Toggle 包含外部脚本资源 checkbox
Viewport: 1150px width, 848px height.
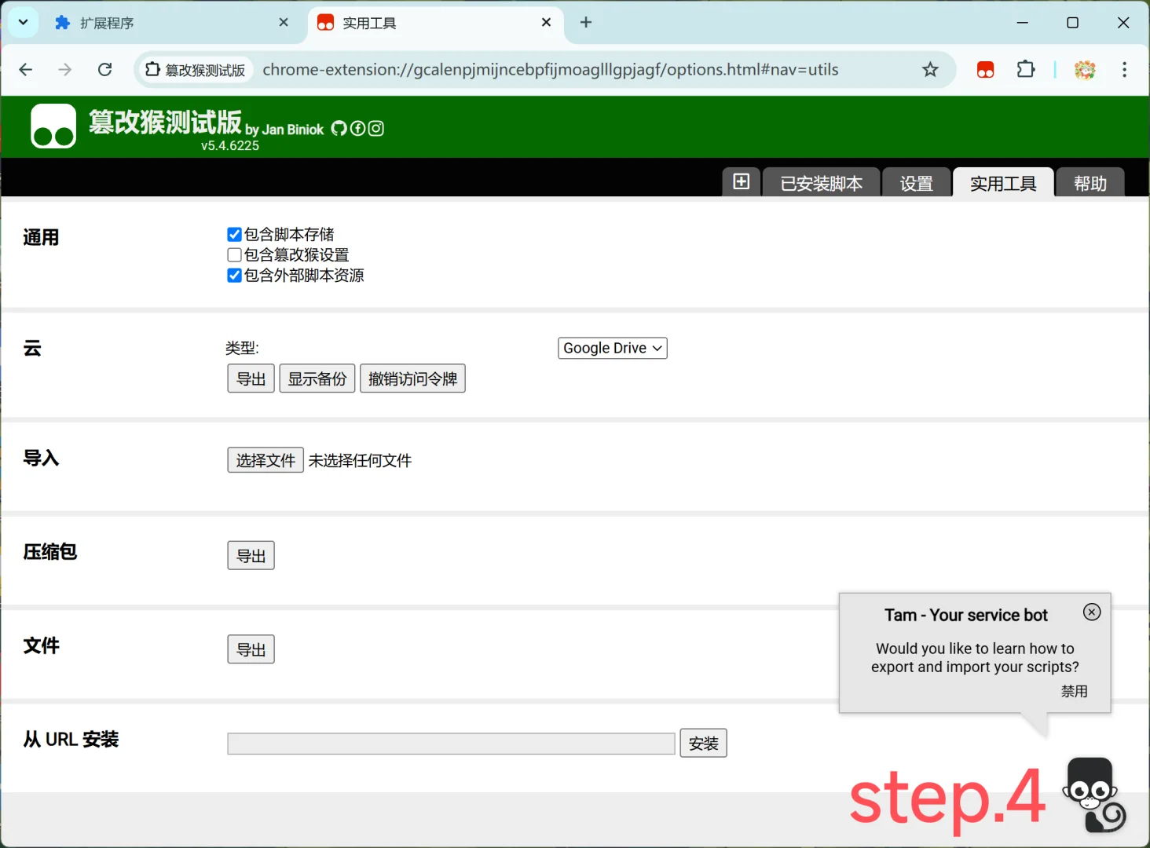(x=234, y=275)
